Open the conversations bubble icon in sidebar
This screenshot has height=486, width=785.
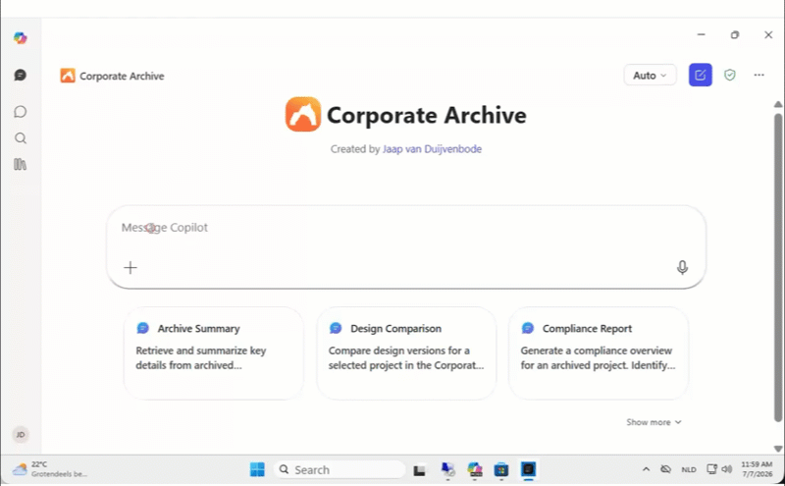pos(20,112)
